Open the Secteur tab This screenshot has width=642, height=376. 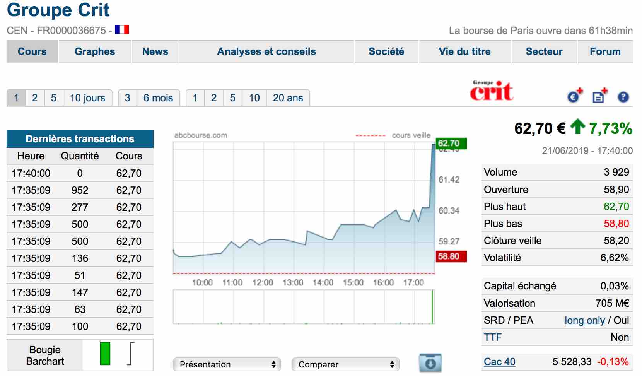[544, 51]
